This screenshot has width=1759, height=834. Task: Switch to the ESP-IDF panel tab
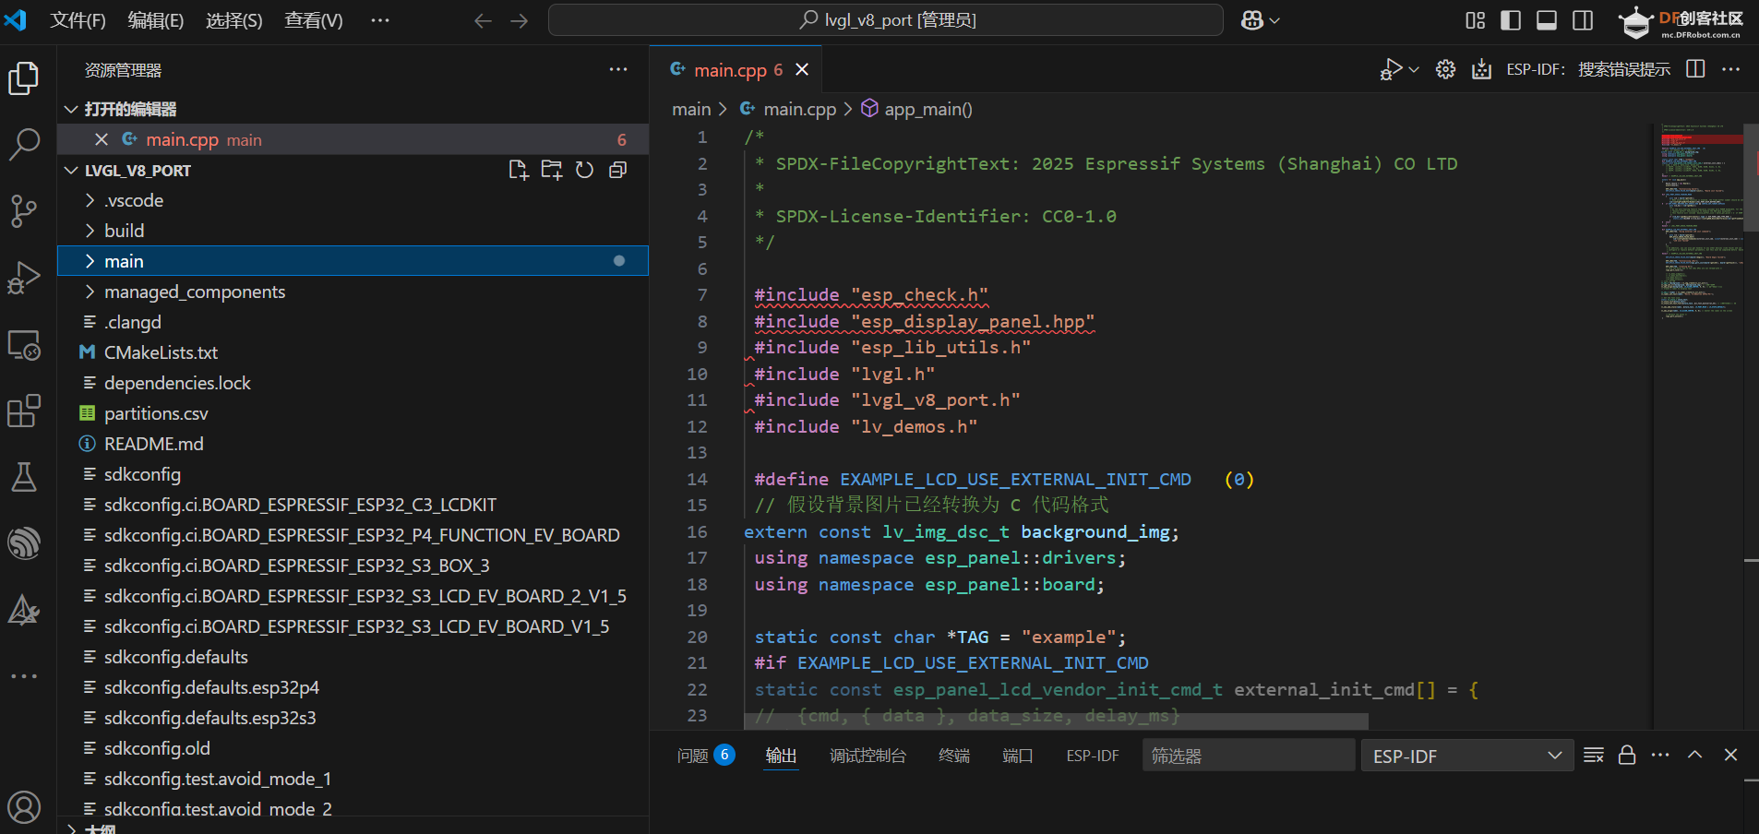coord(1093,756)
